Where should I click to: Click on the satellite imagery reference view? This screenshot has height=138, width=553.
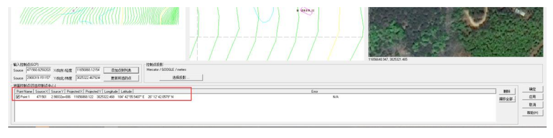click(x=456, y=32)
